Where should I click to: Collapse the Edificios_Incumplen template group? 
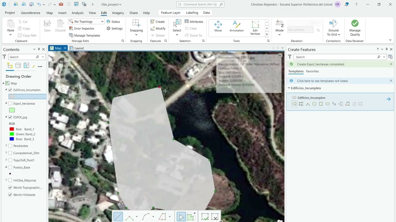tap(289, 88)
